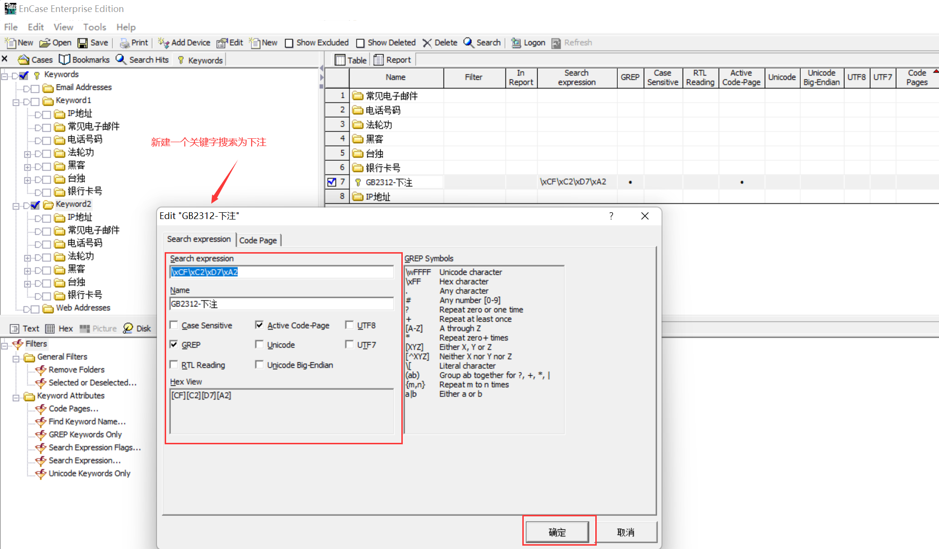Click the Delete toolbar icon
This screenshot has width=939, height=549.
(x=427, y=43)
